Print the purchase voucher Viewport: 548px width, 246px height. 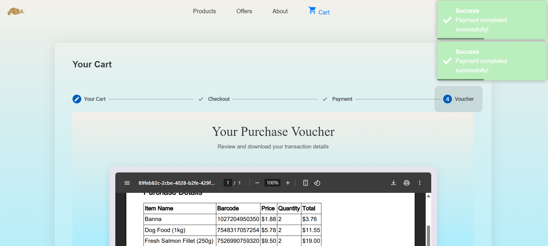(406, 183)
